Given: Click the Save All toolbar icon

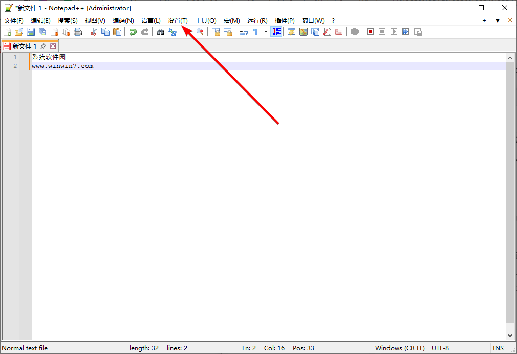Looking at the screenshot, I should point(42,32).
